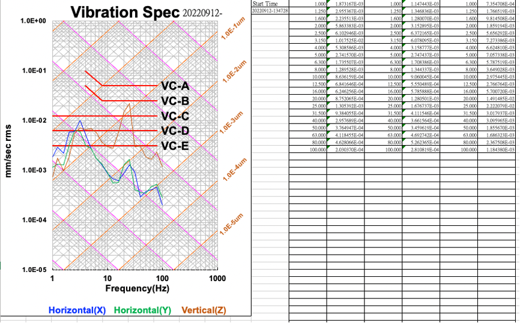Select cell with value 1.346836E-03
The image size is (520, 323).
[421, 11]
